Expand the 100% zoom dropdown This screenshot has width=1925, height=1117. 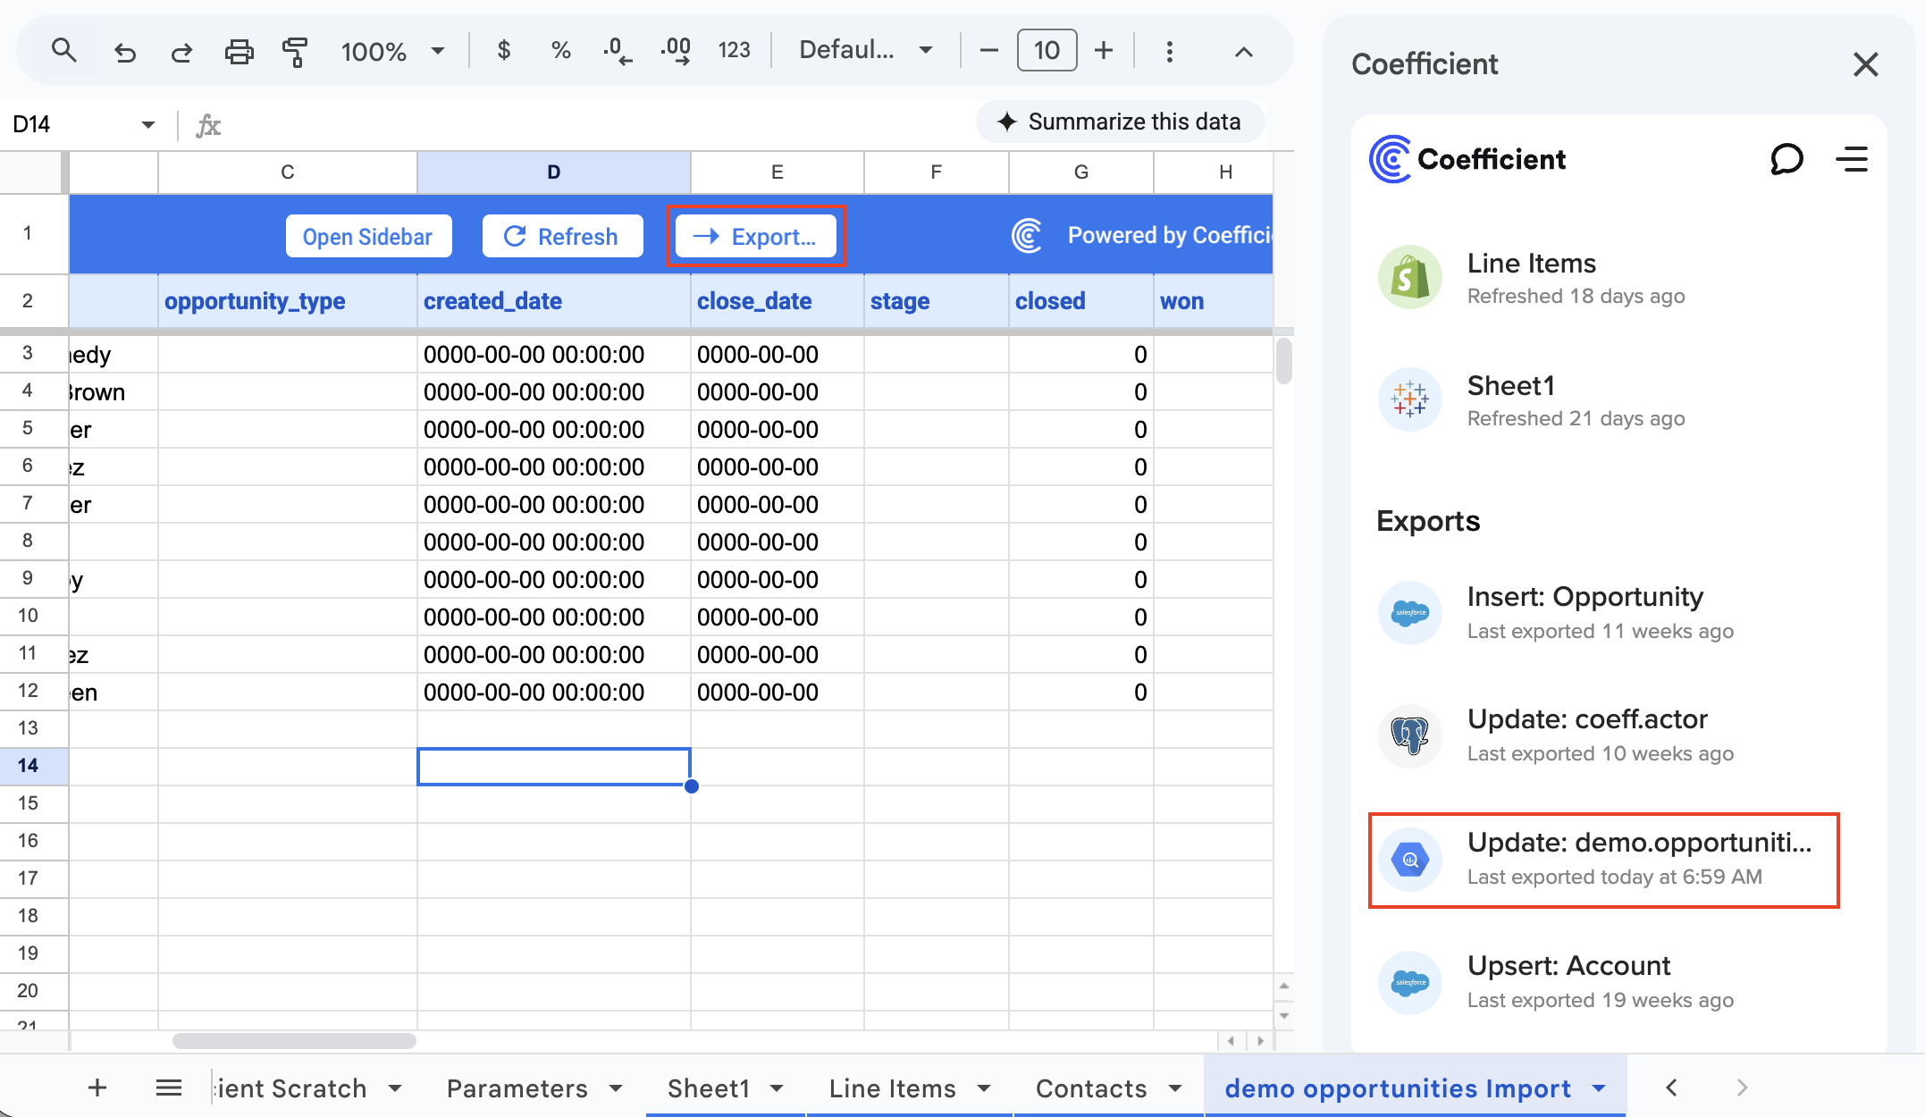[x=438, y=51]
